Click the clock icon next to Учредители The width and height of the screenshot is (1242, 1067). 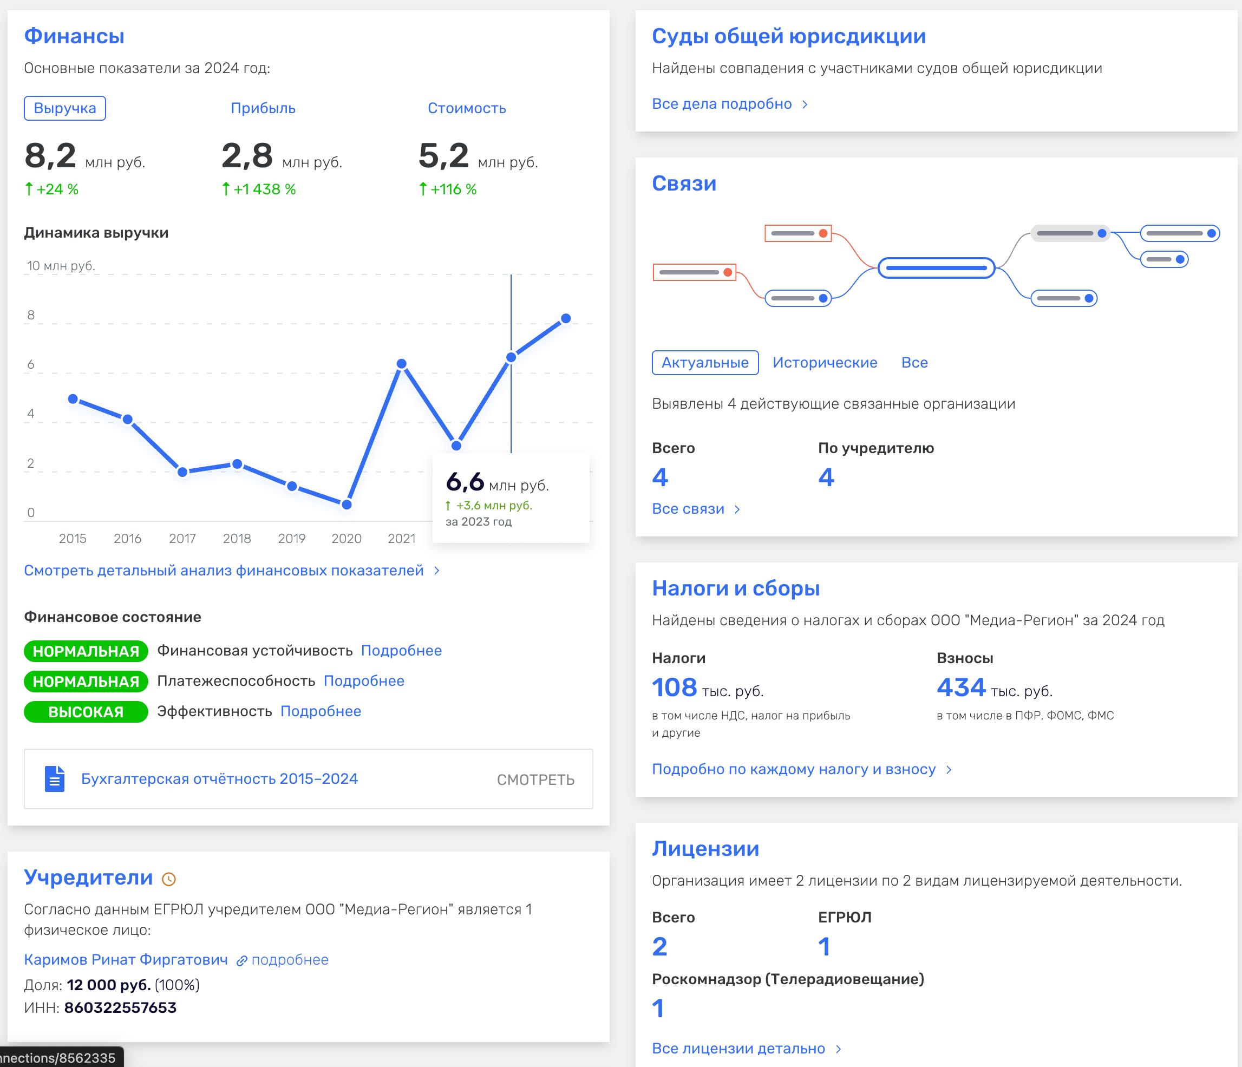(169, 879)
